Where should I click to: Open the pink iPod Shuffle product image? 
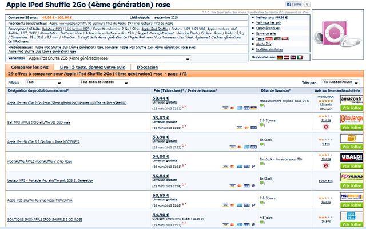(338, 34)
